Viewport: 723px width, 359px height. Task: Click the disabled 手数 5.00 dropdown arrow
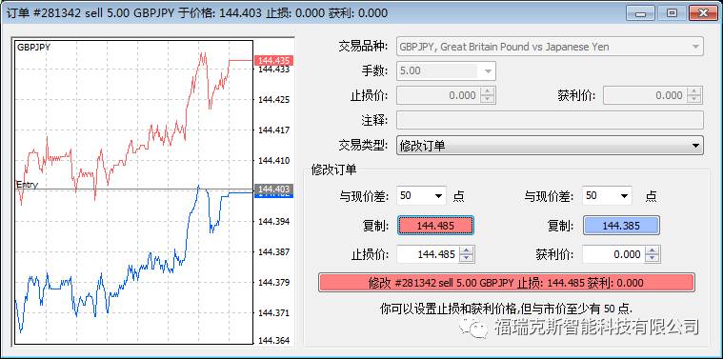[488, 71]
